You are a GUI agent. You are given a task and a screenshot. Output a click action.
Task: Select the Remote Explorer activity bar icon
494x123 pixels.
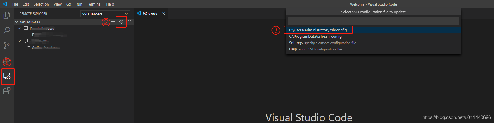point(6,76)
